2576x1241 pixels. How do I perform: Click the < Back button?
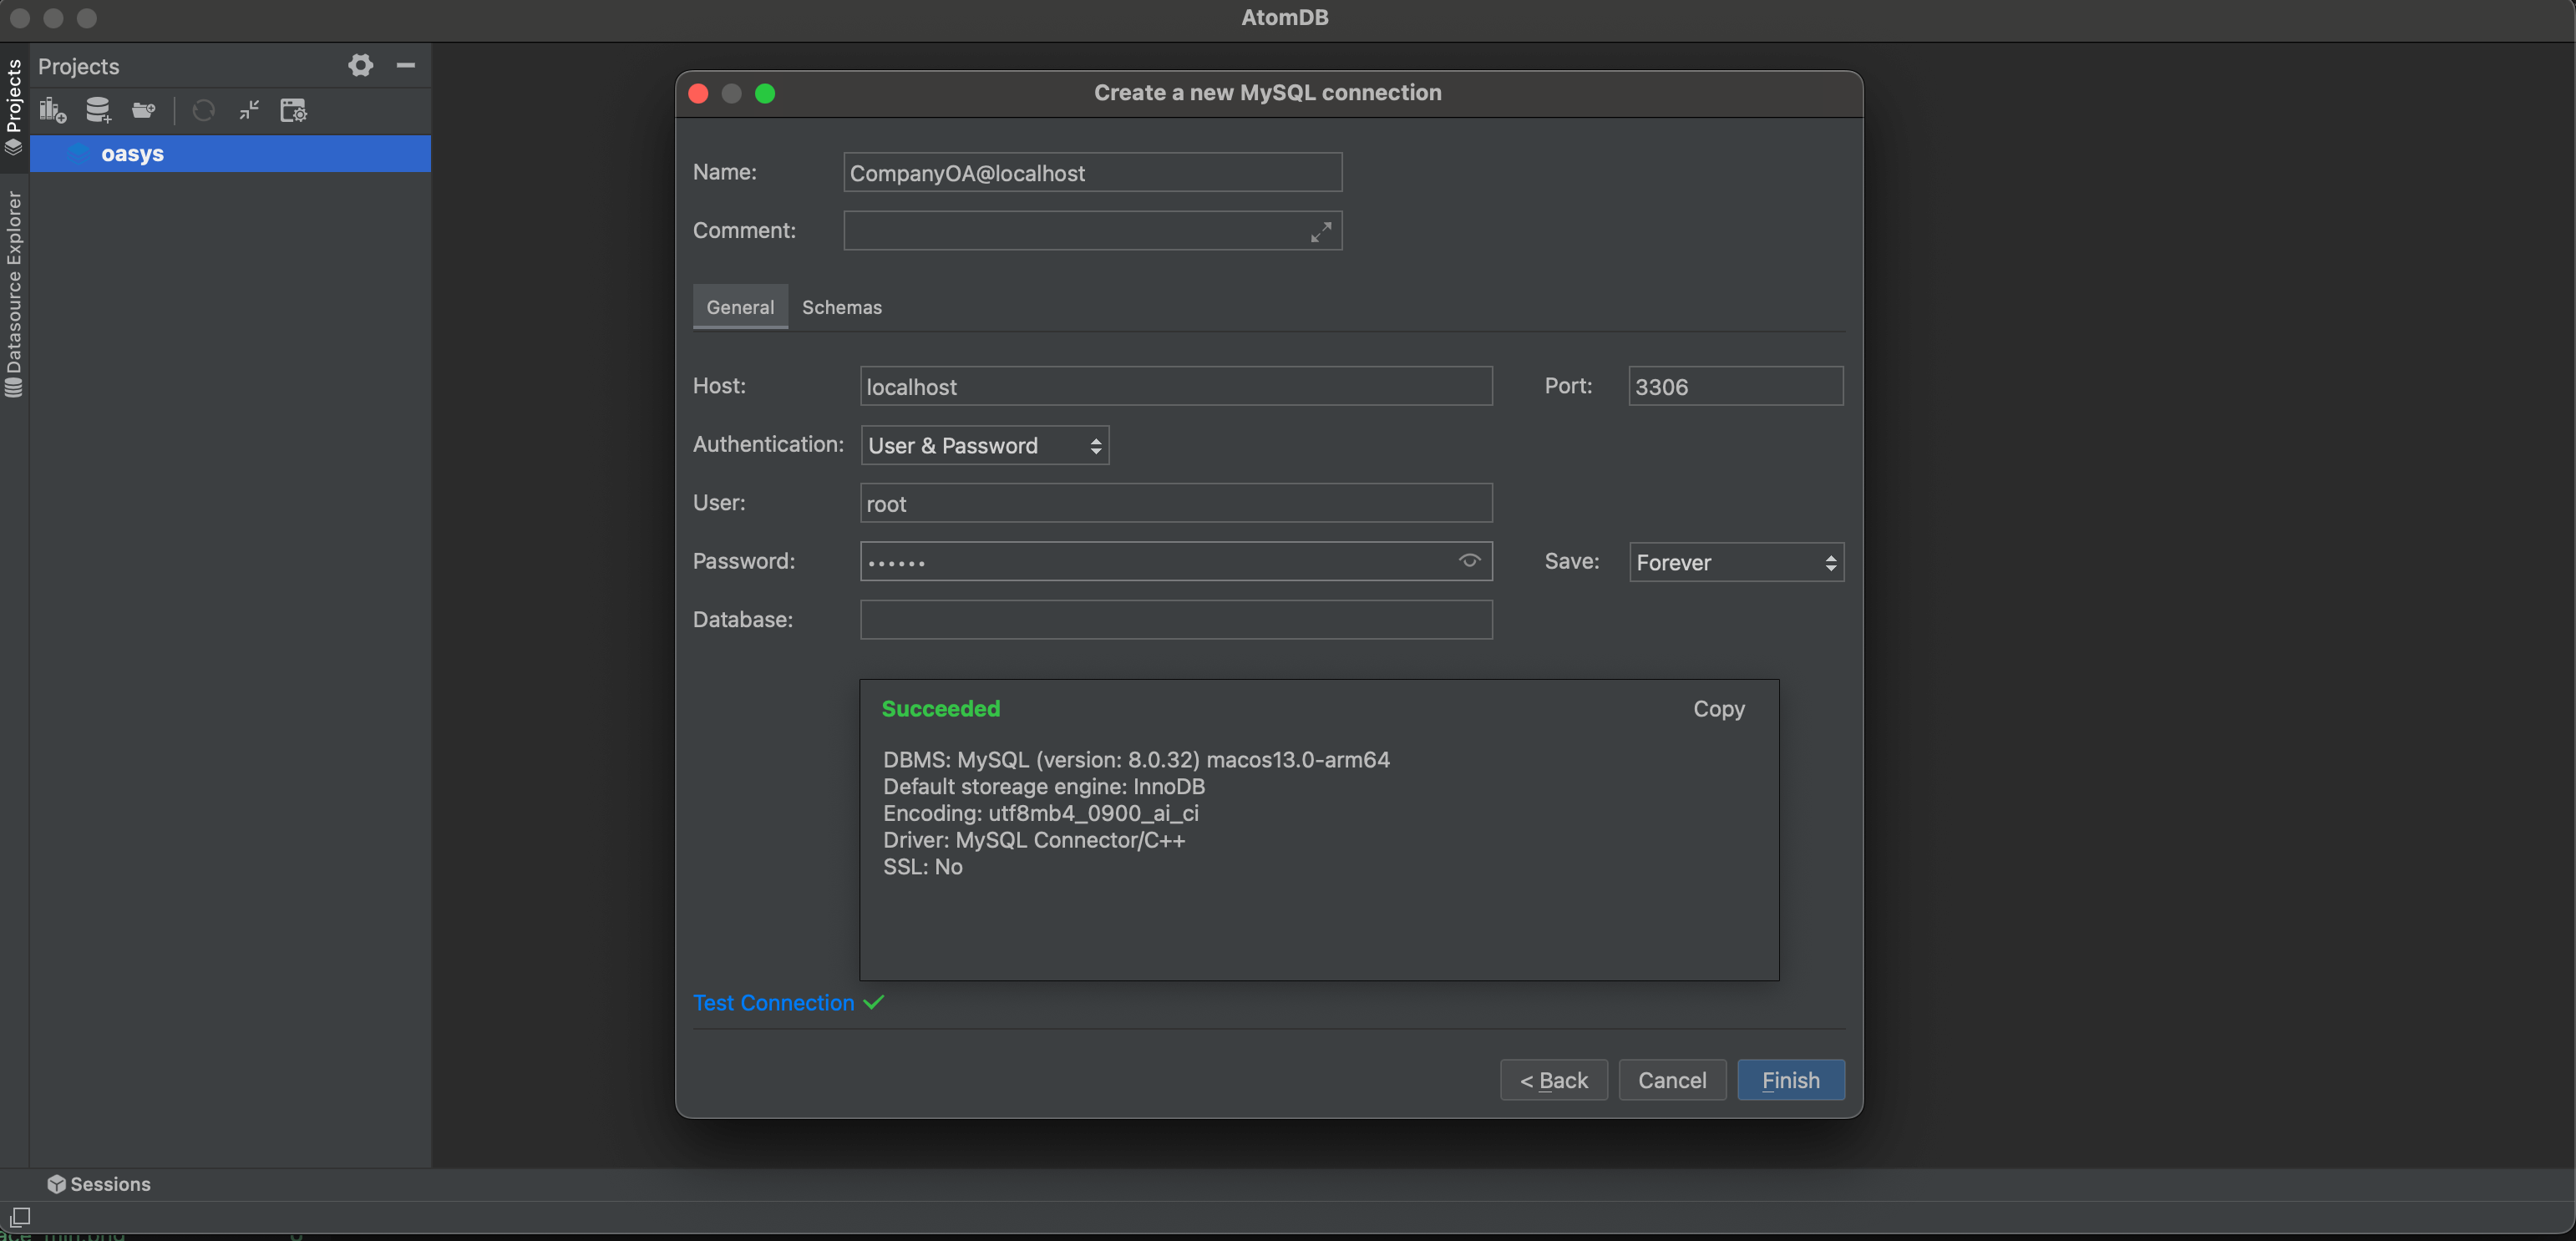pyautogui.click(x=1553, y=1081)
